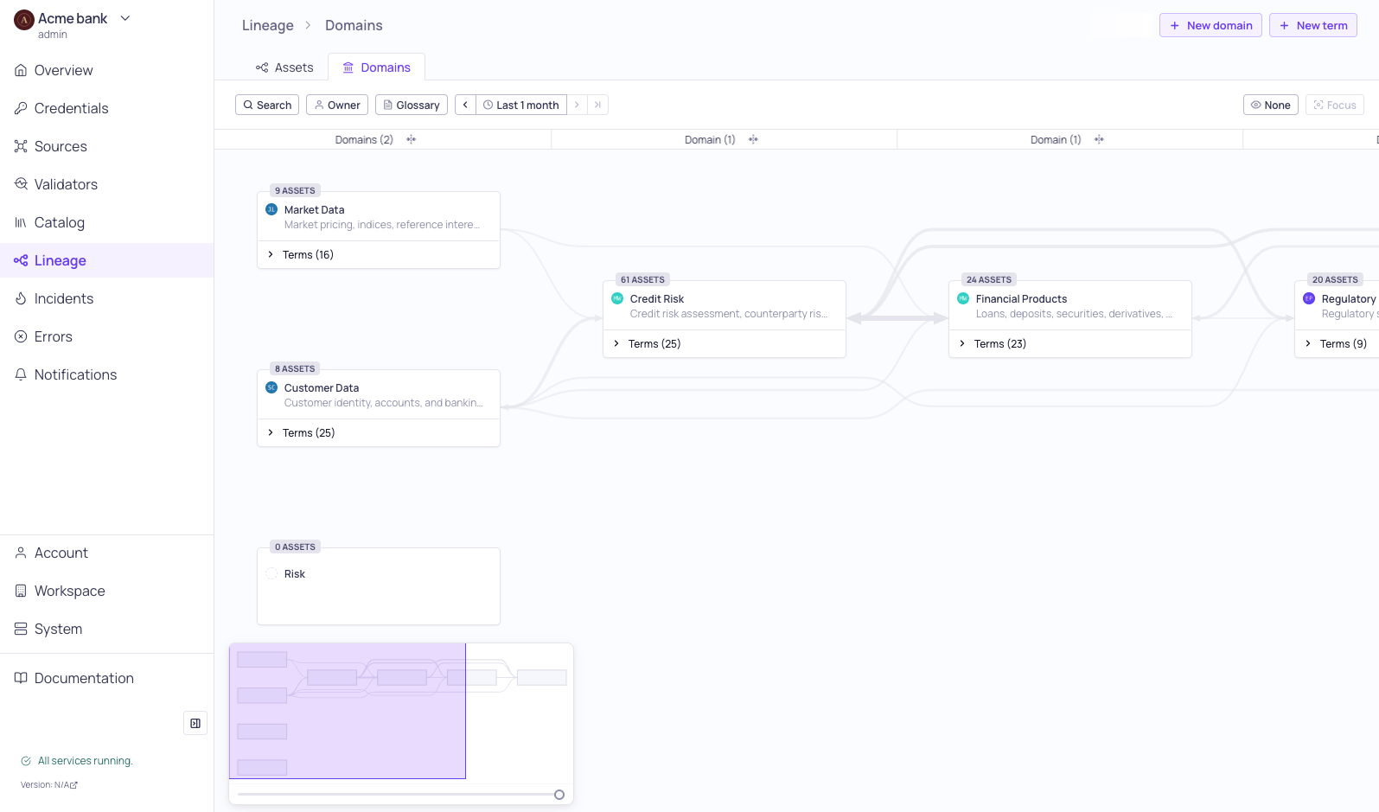Expand Terms (25) under Credit Risk
The width and height of the screenshot is (1379, 812).
[725, 343]
